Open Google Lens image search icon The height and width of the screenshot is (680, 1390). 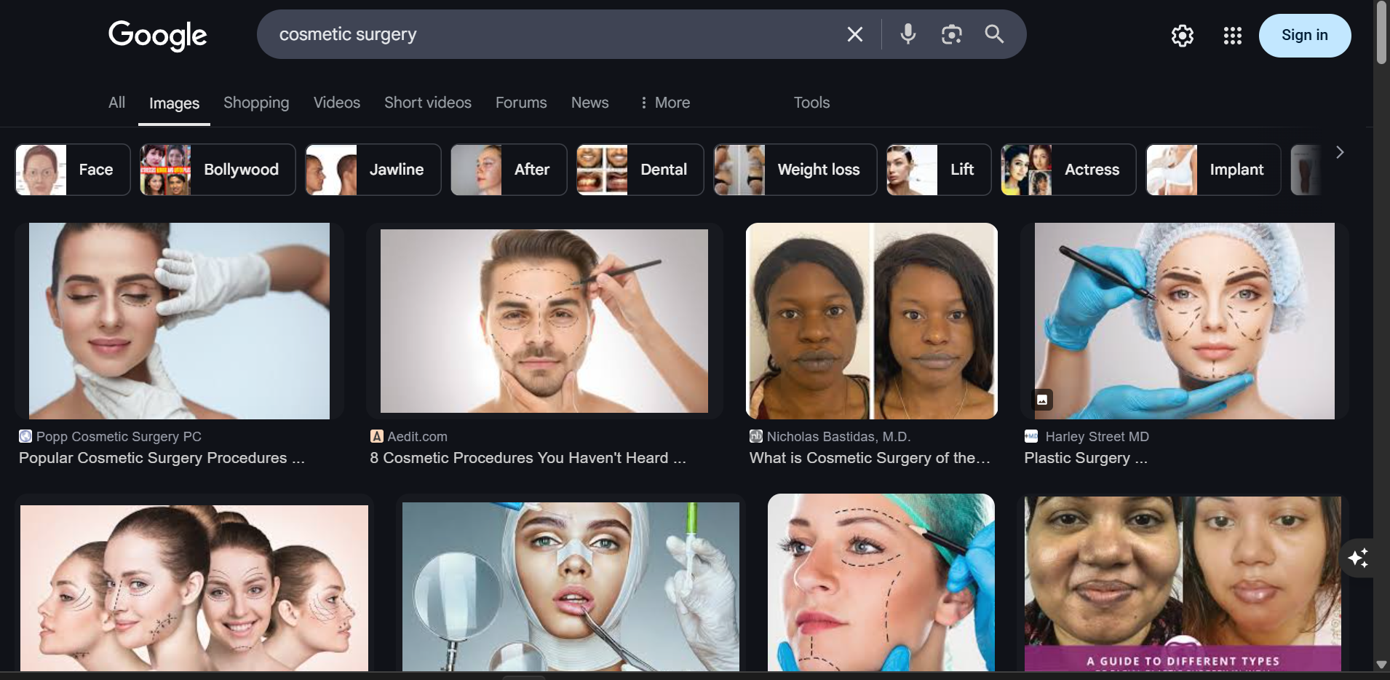point(951,34)
